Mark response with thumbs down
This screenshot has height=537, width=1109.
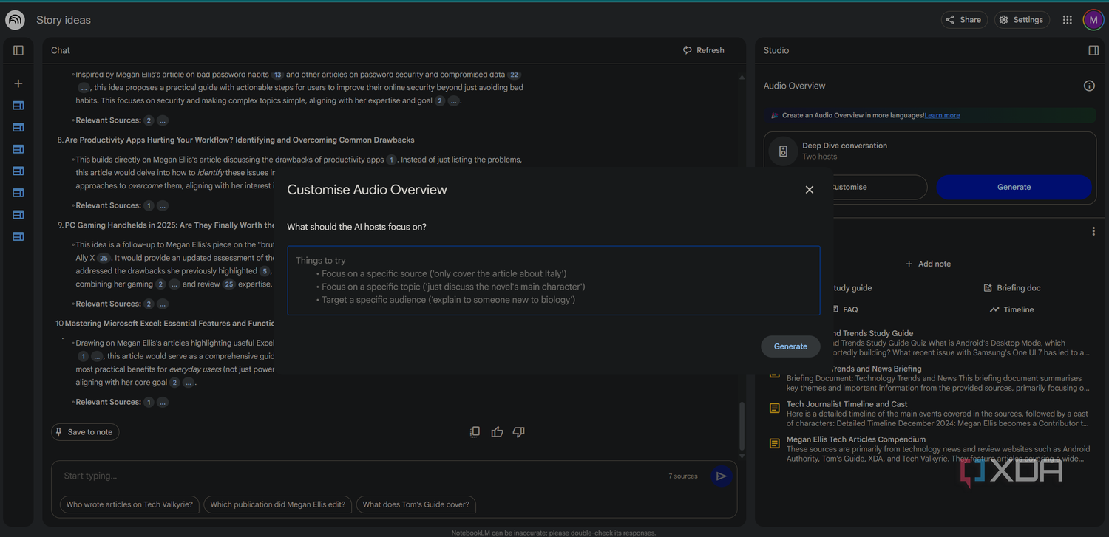519,432
